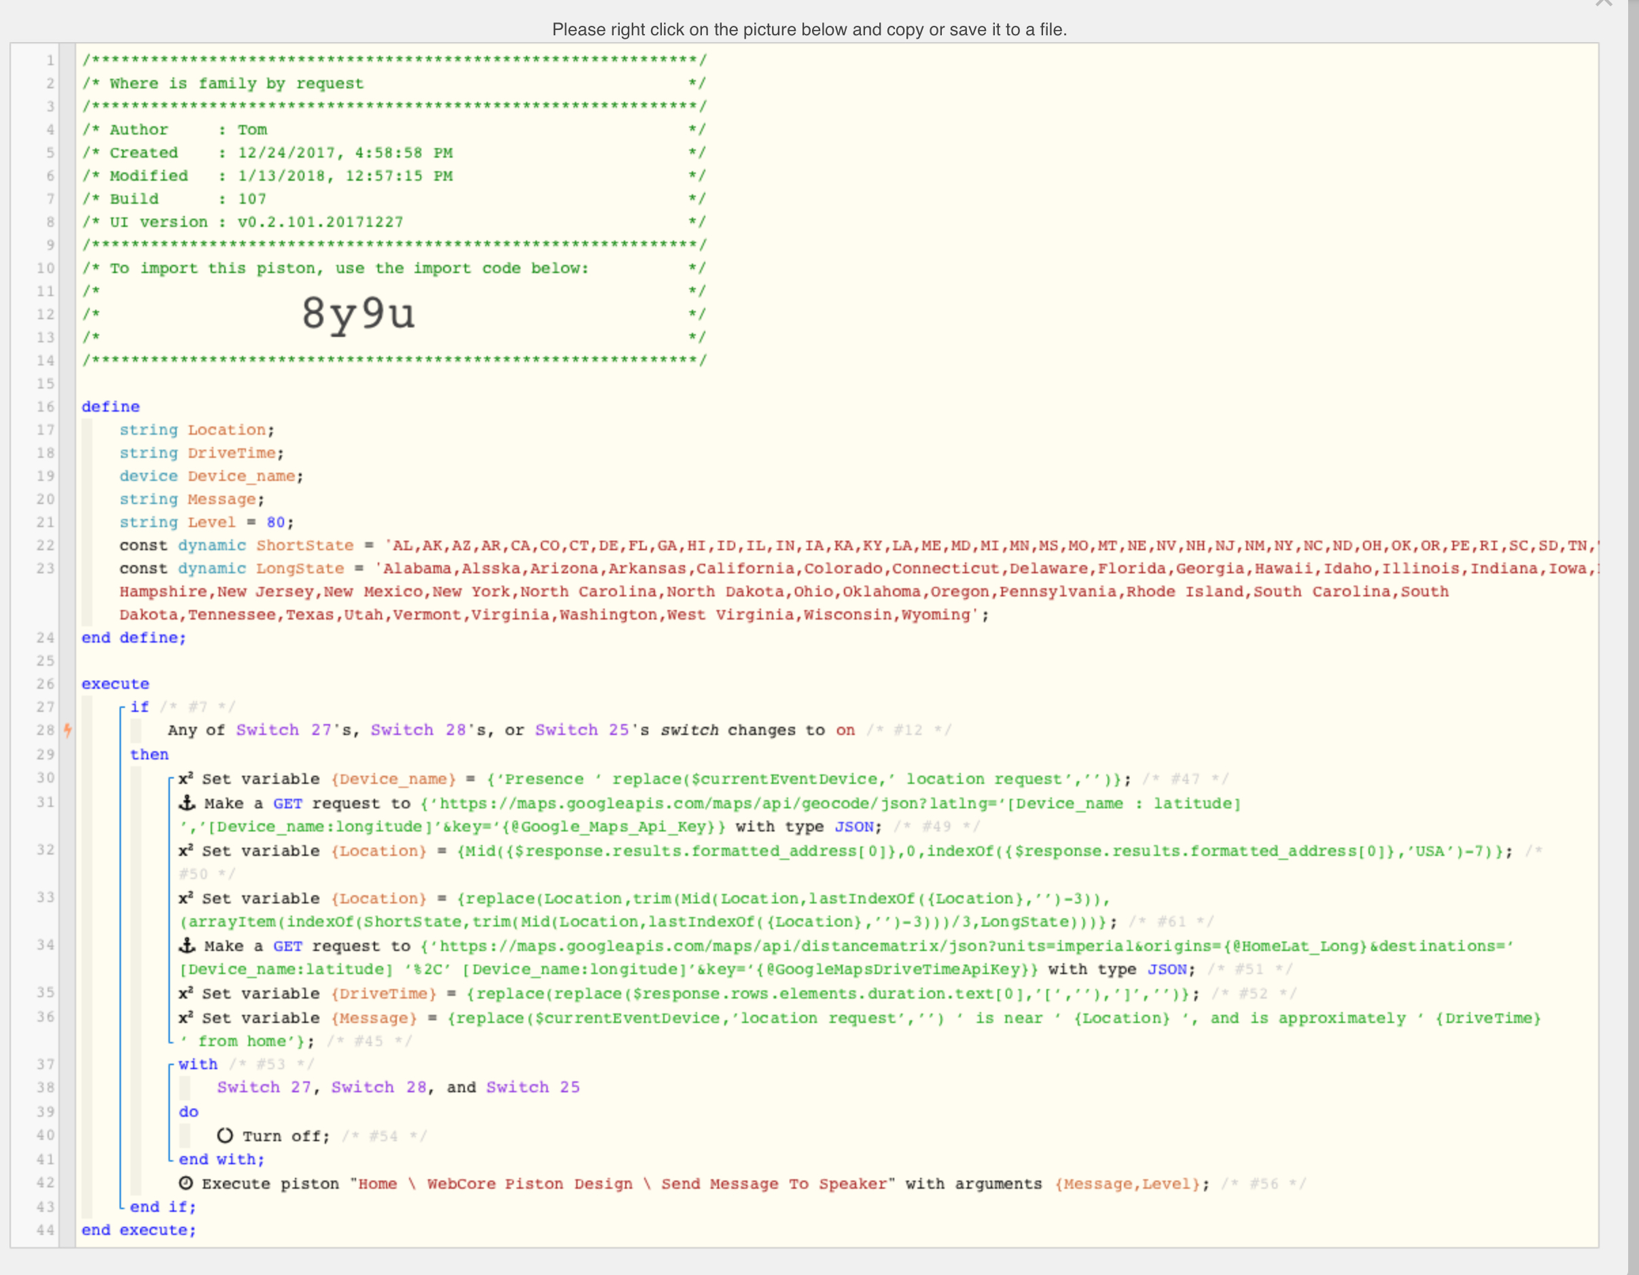Click 'end if;' on line 43

[163, 1207]
